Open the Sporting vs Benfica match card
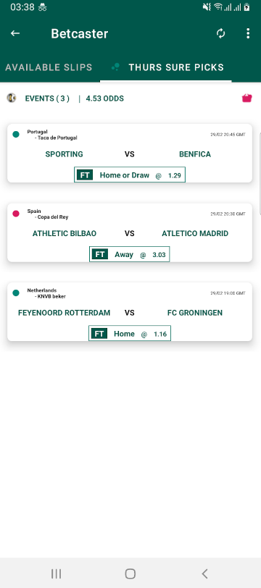The image size is (261, 588). coord(130,154)
